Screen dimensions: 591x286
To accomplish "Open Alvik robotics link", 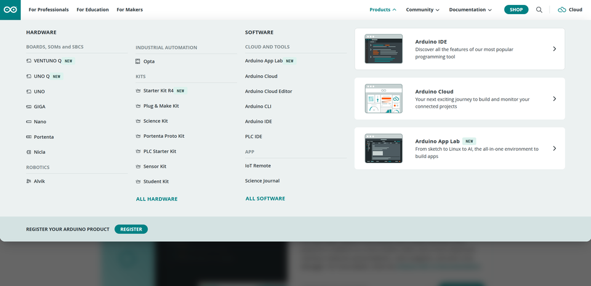I will point(39,181).
